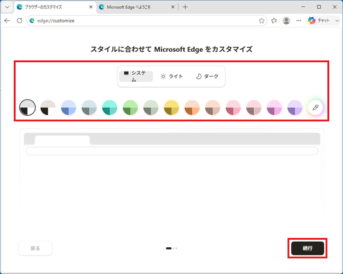
Task: Select the blue color theme
Action: [x=69, y=107]
